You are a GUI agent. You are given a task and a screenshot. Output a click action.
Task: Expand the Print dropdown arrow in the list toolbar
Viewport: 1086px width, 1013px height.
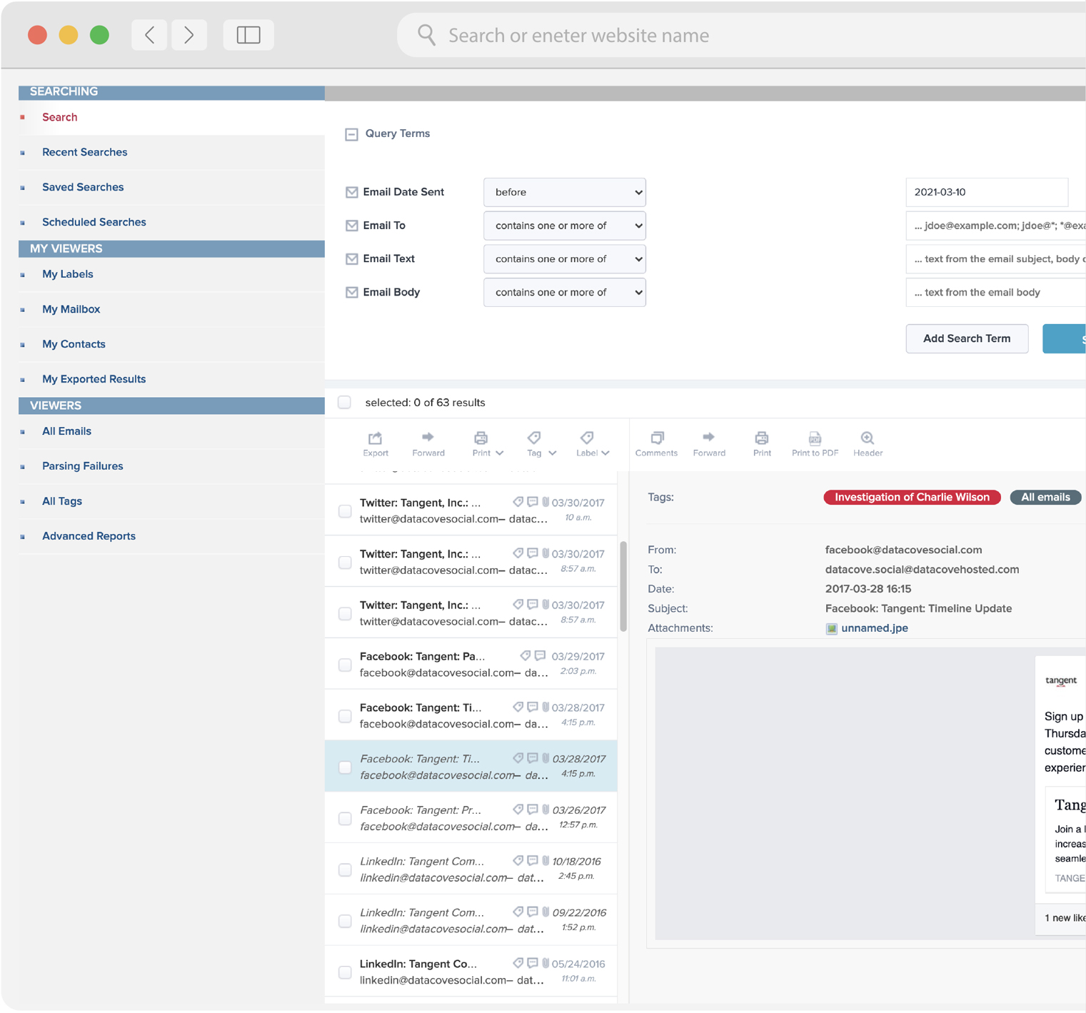point(500,453)
